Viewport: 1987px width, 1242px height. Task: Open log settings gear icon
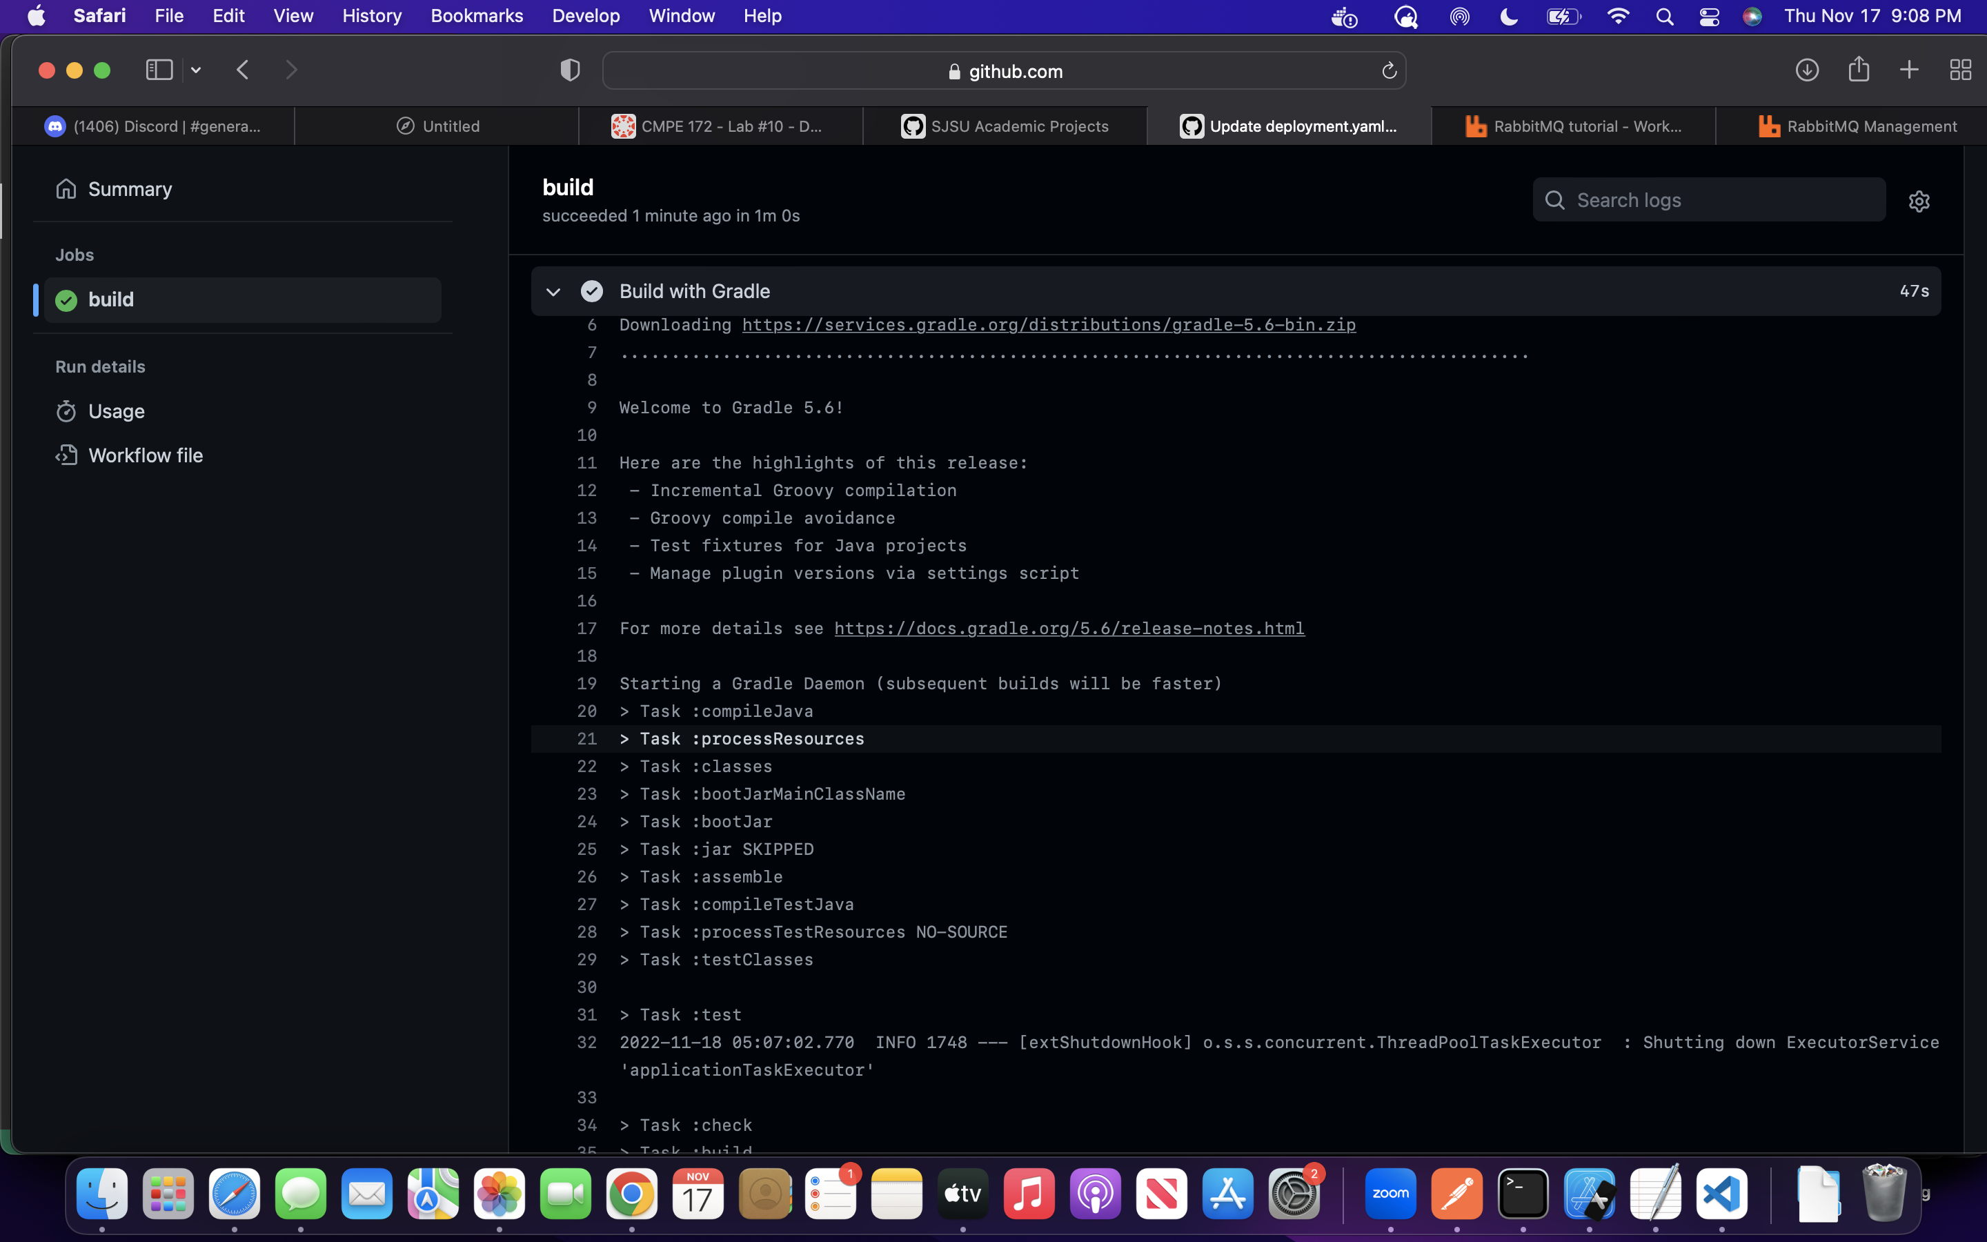point(1918,200)
